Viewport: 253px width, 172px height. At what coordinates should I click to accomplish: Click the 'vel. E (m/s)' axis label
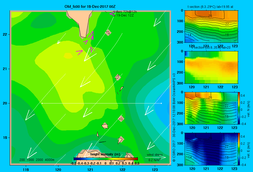pyautogui.click(x=249, y=150)
